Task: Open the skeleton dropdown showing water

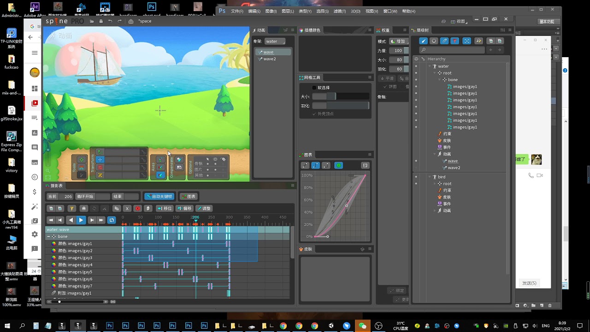Action: pyautogui.click(x=275, y=41)
